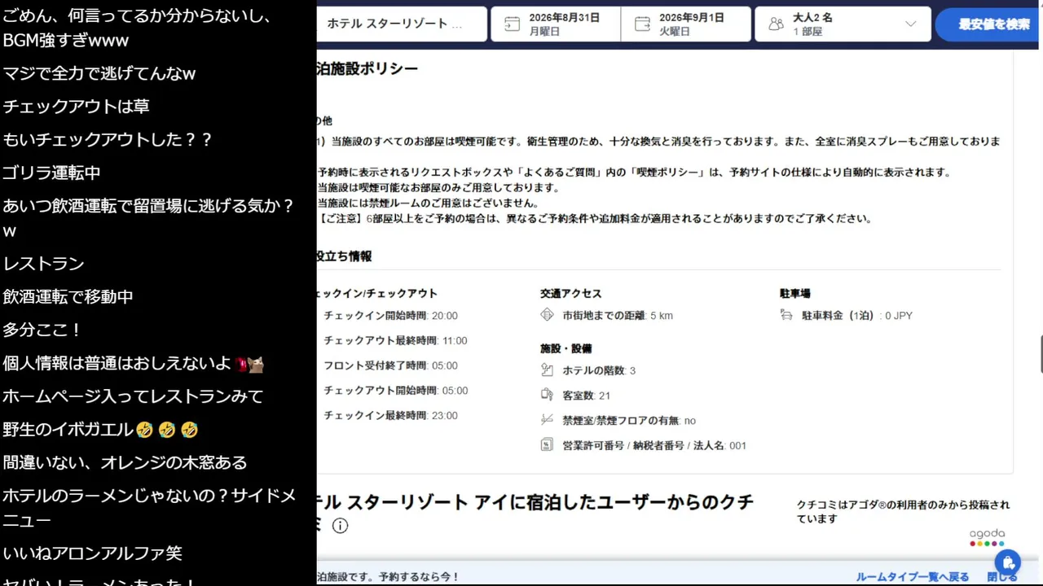
Task: Expand the 大人2名 1部屋 guest selector
Action: coord(843,24)
